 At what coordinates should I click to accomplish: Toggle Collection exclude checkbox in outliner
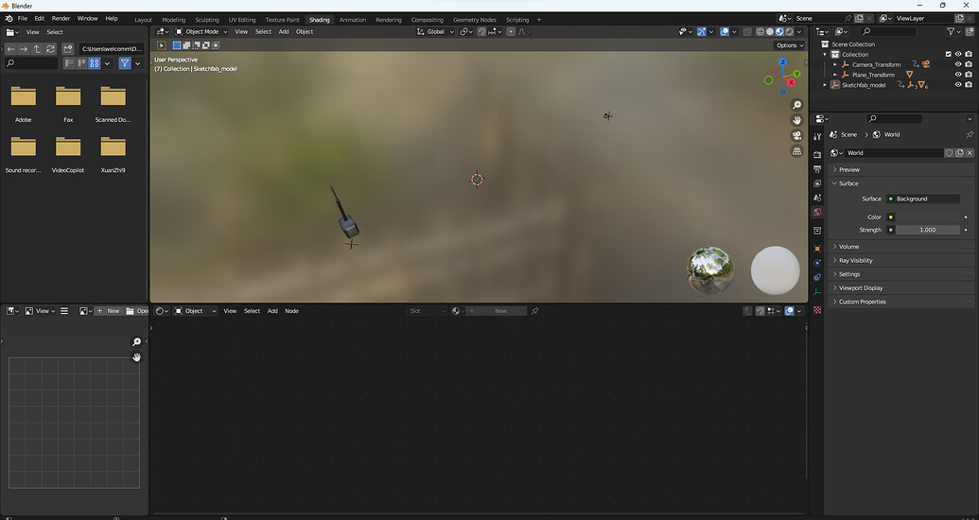pyautogui.click(x=949, y=54)
